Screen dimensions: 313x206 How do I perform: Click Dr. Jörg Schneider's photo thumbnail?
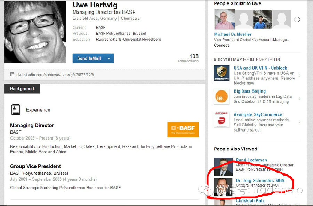click(x=223, y=187)
